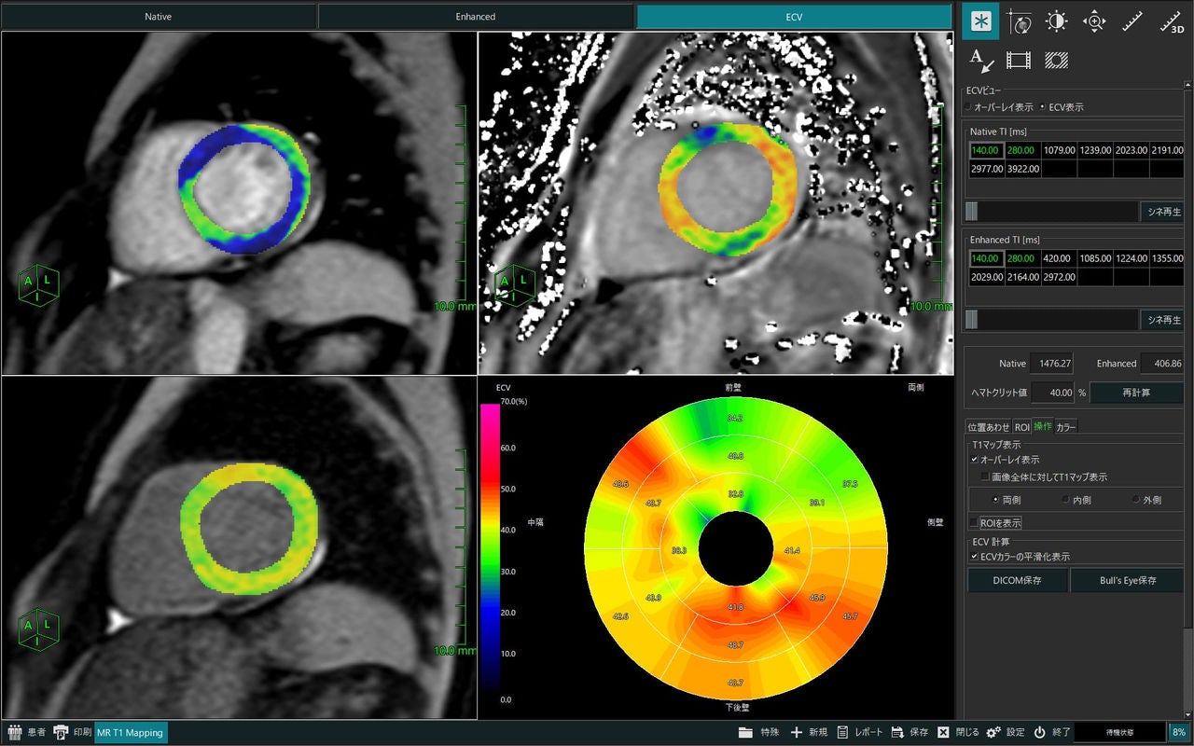The image size is (1194, 746).
Task: Open the cine film strip tool
Action: click(1019, 61)
